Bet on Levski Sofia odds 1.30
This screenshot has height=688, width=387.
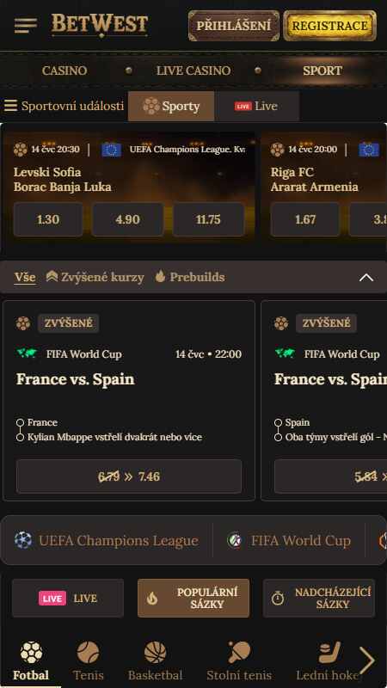click(48, 219)
